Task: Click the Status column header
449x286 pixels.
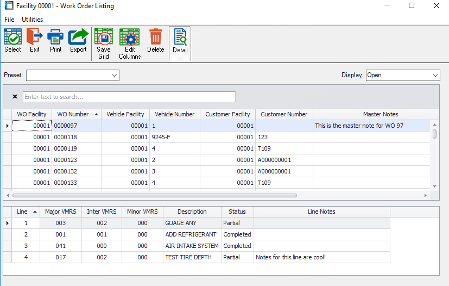Action: (x=237, y=212)
